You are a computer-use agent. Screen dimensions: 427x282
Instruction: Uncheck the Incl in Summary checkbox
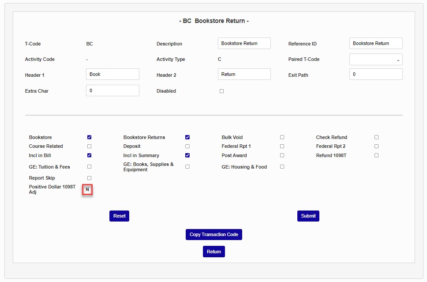(x=187, y=155)
